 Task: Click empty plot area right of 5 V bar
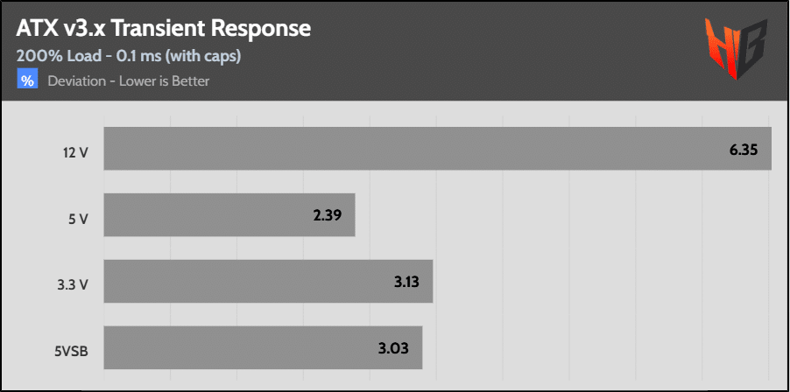point(561,215)
